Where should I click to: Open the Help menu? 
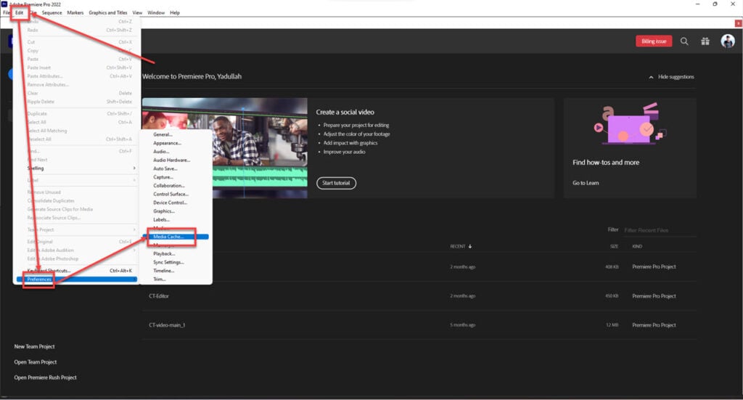coord(175,13)
